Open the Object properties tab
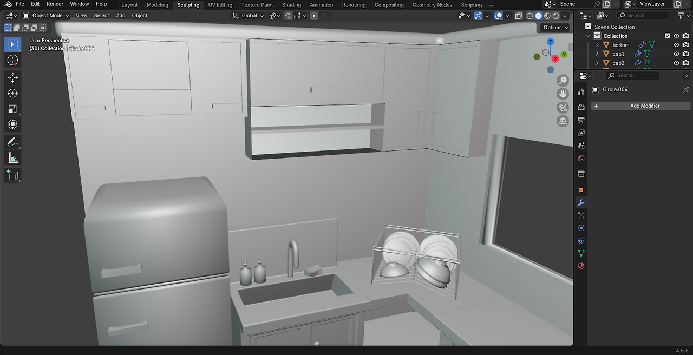Screen dimensions: 693x355 click(581, 190)
